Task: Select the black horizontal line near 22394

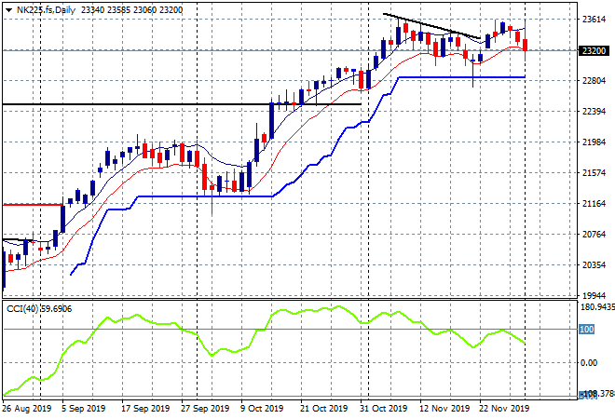Action: (x=182, y=104)
